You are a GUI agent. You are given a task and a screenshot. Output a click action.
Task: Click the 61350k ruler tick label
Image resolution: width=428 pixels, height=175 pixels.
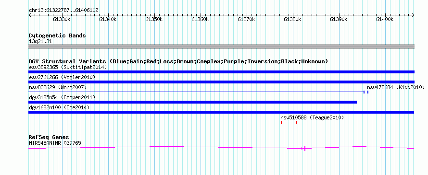(154, 19)
